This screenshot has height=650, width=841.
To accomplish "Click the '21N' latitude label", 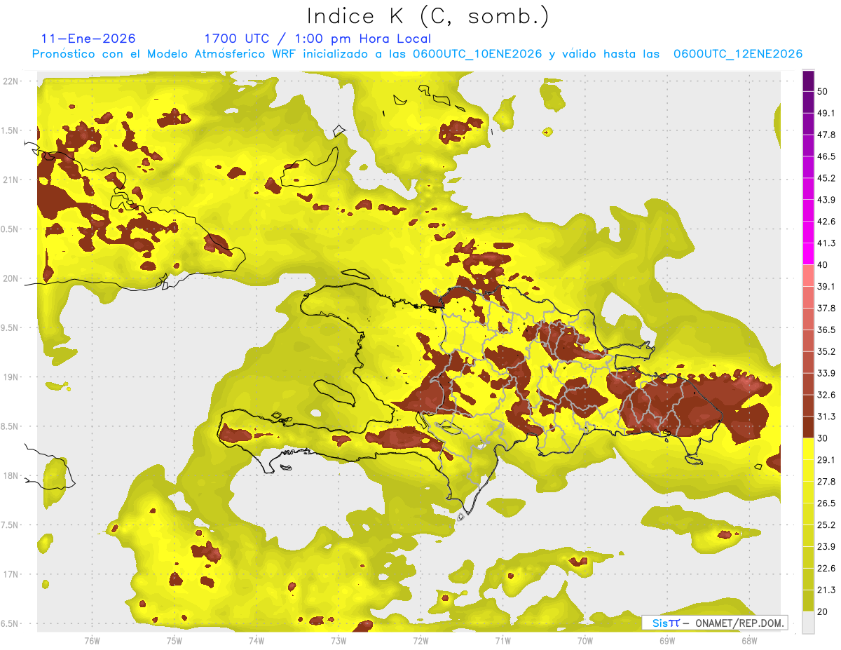I will pos(11,180).
